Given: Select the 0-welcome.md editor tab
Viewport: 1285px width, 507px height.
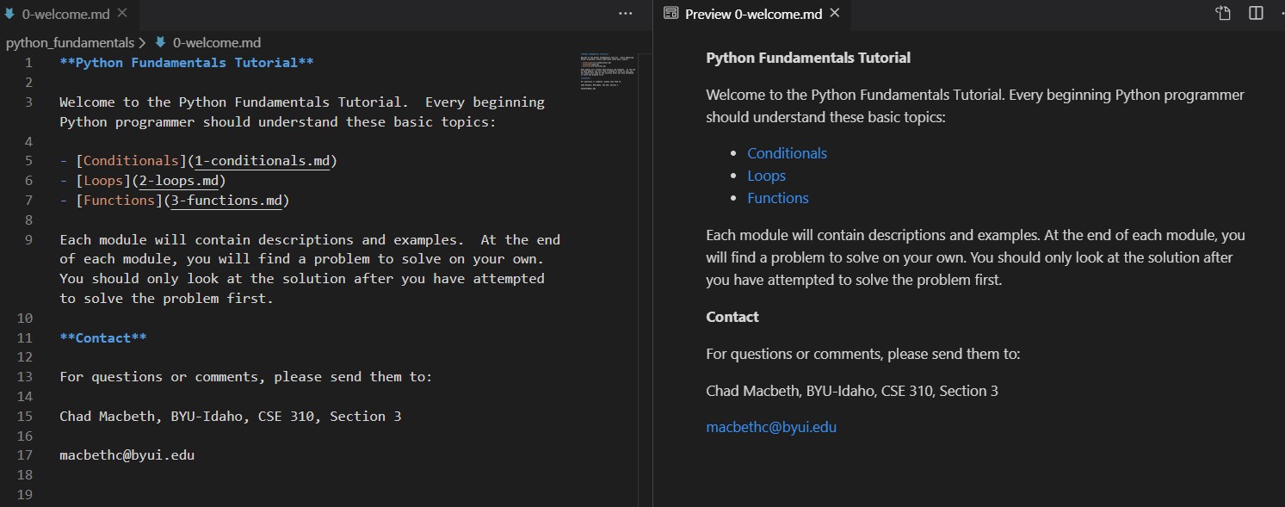Looking at the screenshot, I should coord(67,13).
